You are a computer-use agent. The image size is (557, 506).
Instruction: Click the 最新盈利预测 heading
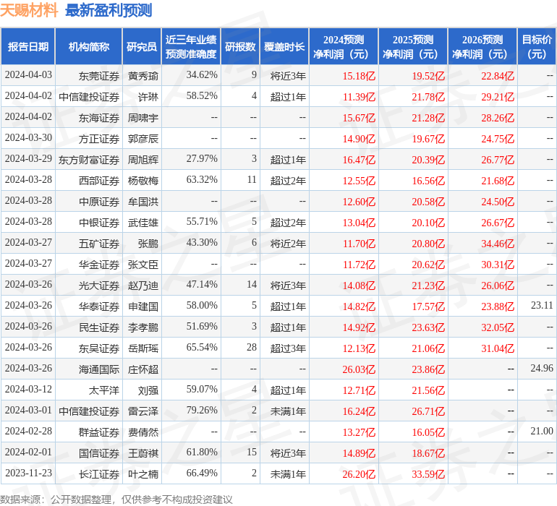point(109,10)
